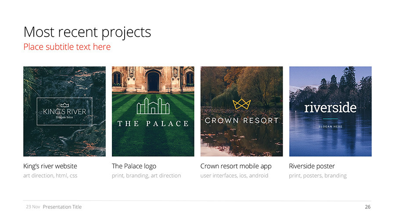Viewport: 395px width, 222px height.
Task: Select the red "Place subtitle text here" subtitle
Action: click(67, 47)
